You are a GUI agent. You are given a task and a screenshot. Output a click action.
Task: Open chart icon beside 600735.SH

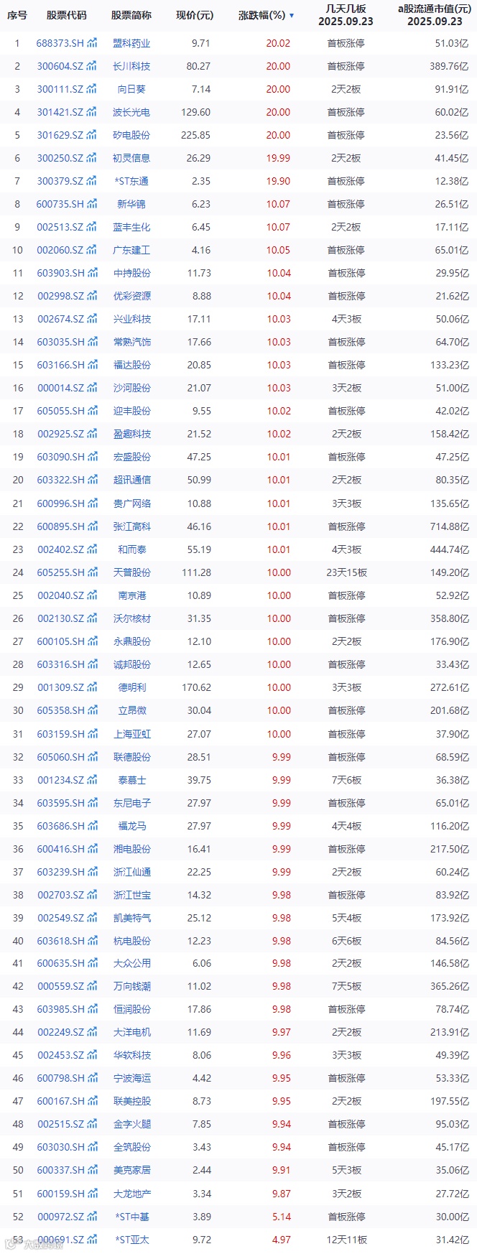click(91, 204)
